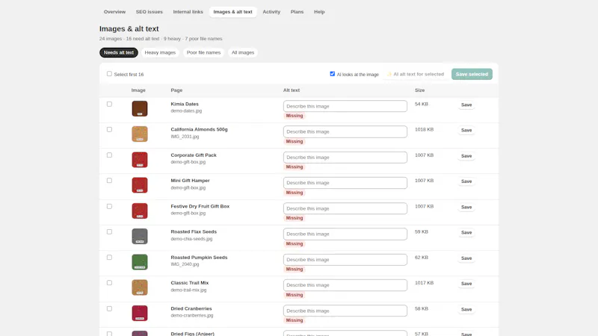This screenshot has height=336, width=598.
Task: Check the Dried Cranberries row checkbox
Action: (x=109, y=308)
